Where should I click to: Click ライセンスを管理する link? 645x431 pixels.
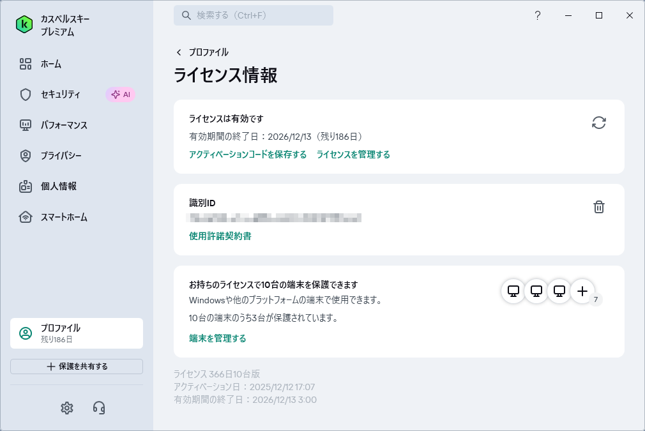pos(353,155)
